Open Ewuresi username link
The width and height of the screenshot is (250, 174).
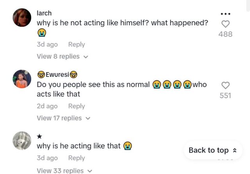[57, 75]
